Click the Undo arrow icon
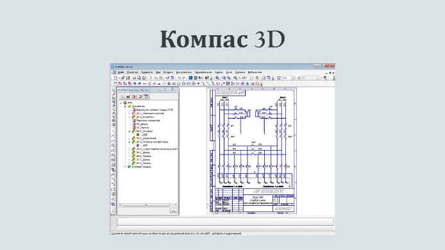Screen dimensions: 445x250 179,78
